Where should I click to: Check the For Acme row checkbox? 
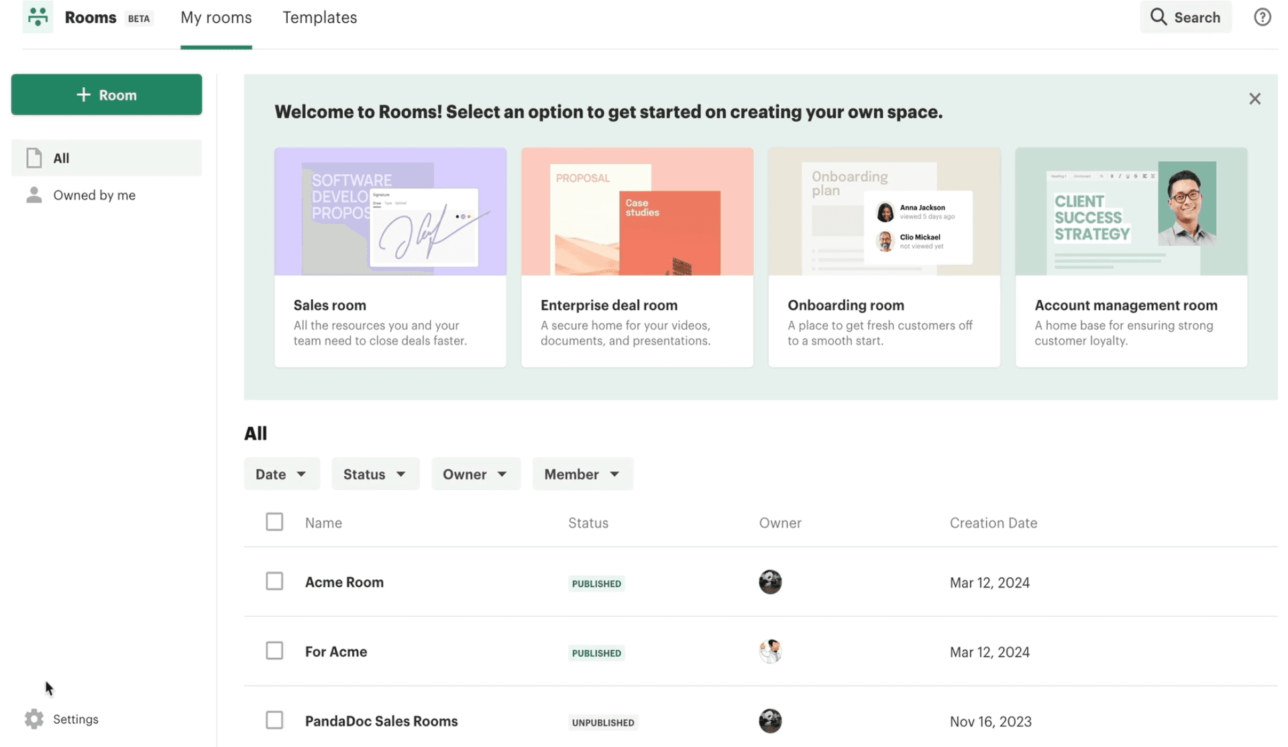click(x=274, y=650)
